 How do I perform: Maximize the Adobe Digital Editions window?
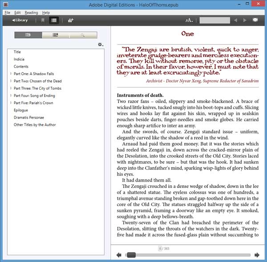(x=247, y=4)
